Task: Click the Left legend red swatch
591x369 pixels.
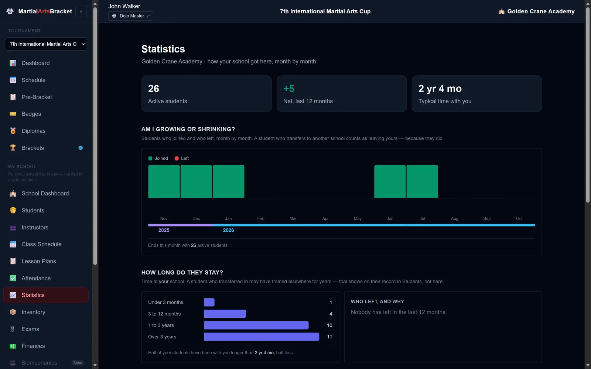Action: pyautogui.click(x=177, y=158)
